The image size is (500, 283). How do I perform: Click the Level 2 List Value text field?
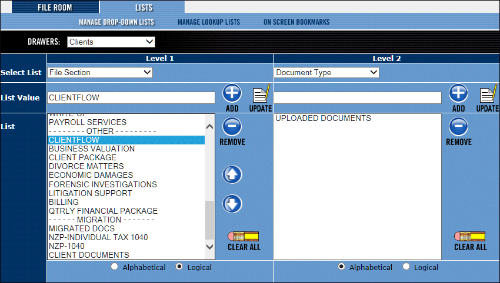(x=358, y=97)
